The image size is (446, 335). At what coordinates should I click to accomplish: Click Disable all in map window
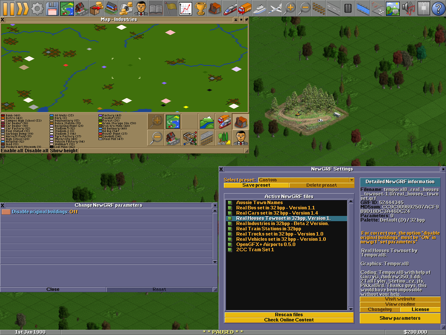pos(36,150)
